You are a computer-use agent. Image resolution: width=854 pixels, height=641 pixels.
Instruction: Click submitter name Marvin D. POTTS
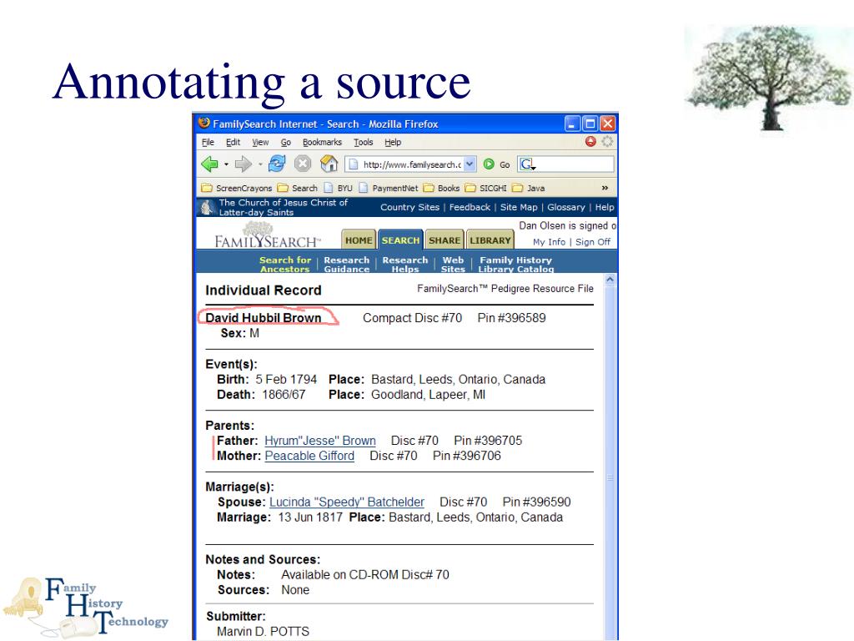(x=263, y=631)
